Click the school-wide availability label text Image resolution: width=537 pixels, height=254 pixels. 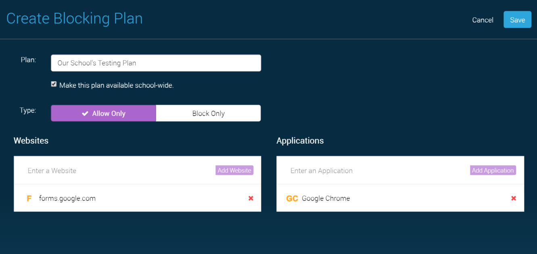(x=117, y=85)
